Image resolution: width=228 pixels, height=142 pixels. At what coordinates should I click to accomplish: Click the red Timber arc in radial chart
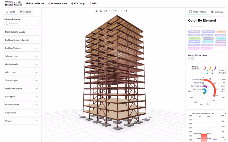213,86
